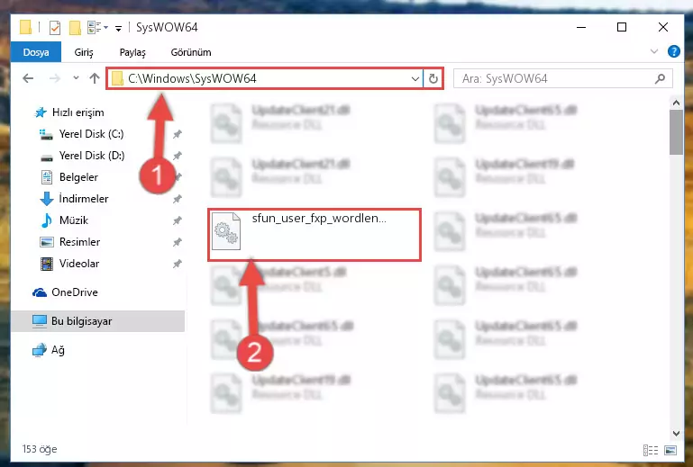Click the 153 öğe status text
This screenshot has width=693, height=467.
pos(40,449)
